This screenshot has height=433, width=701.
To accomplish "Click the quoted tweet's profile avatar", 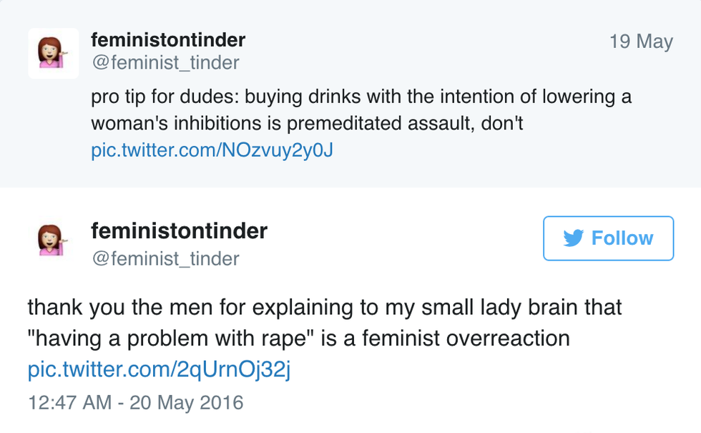I will 54,54.
